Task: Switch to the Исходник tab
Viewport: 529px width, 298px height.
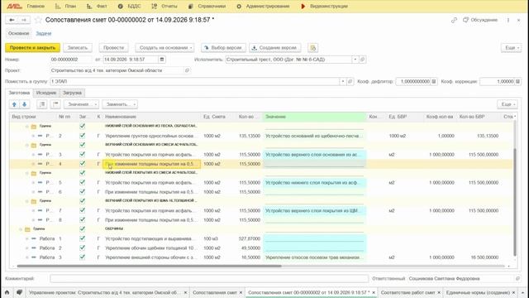Action: (46, 93)
